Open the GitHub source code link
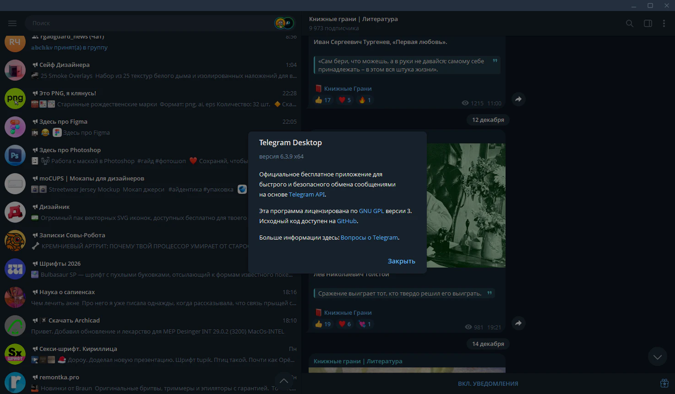Image resolution: width=675 pixels, height=394 pixels. pyautogui.click(x=347, y=221)
